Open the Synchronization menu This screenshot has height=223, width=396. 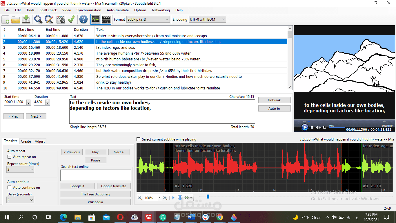[x=89, y=10]
